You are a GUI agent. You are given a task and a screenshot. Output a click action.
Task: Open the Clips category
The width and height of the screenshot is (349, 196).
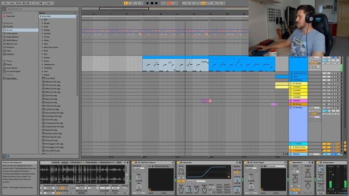pos(9,51)
